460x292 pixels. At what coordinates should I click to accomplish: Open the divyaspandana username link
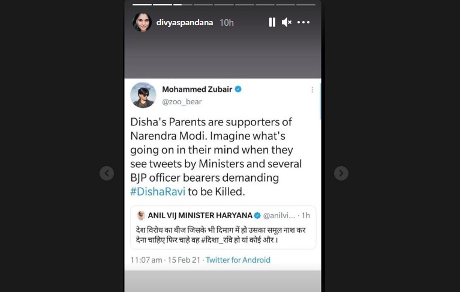pyautogui.click(x=185, y=23)
